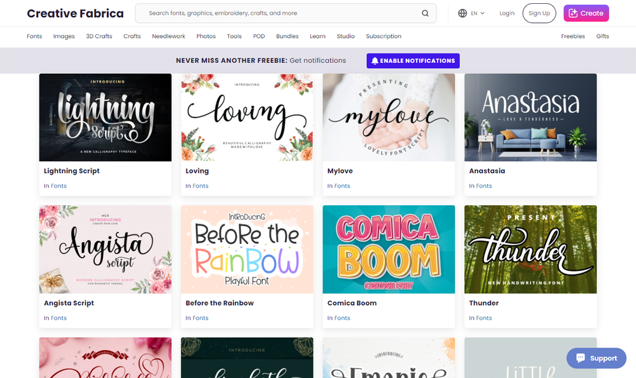Image resolution: width=636 pixels, height=378 pixels.
Task: Open the Fonts navigation menu
Action: [34, 36]
